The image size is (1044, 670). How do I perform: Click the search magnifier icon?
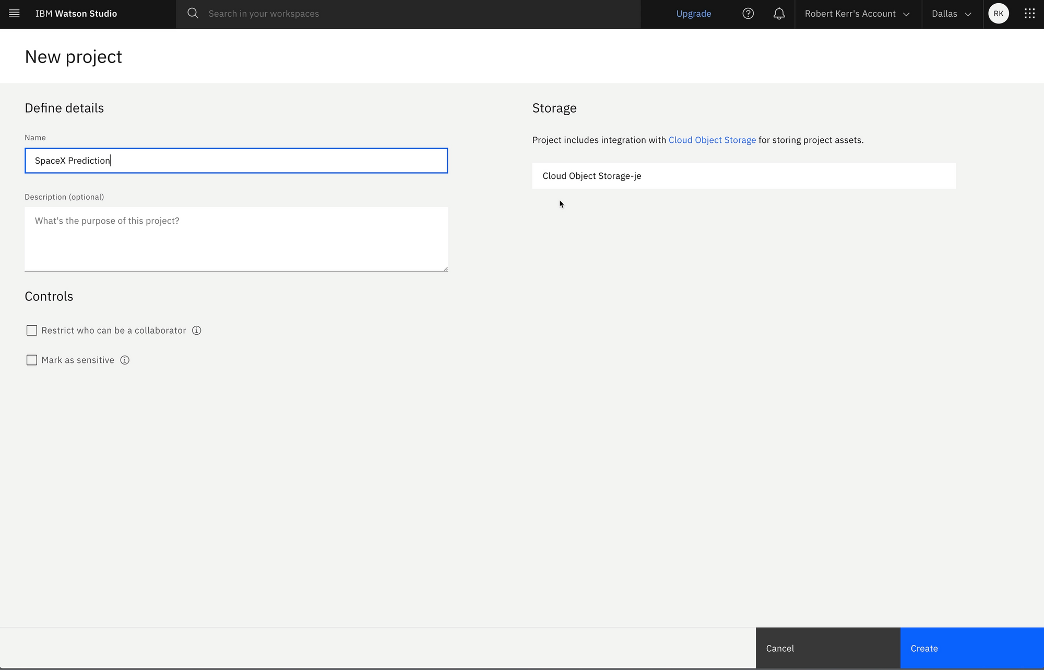pos(193,14)
